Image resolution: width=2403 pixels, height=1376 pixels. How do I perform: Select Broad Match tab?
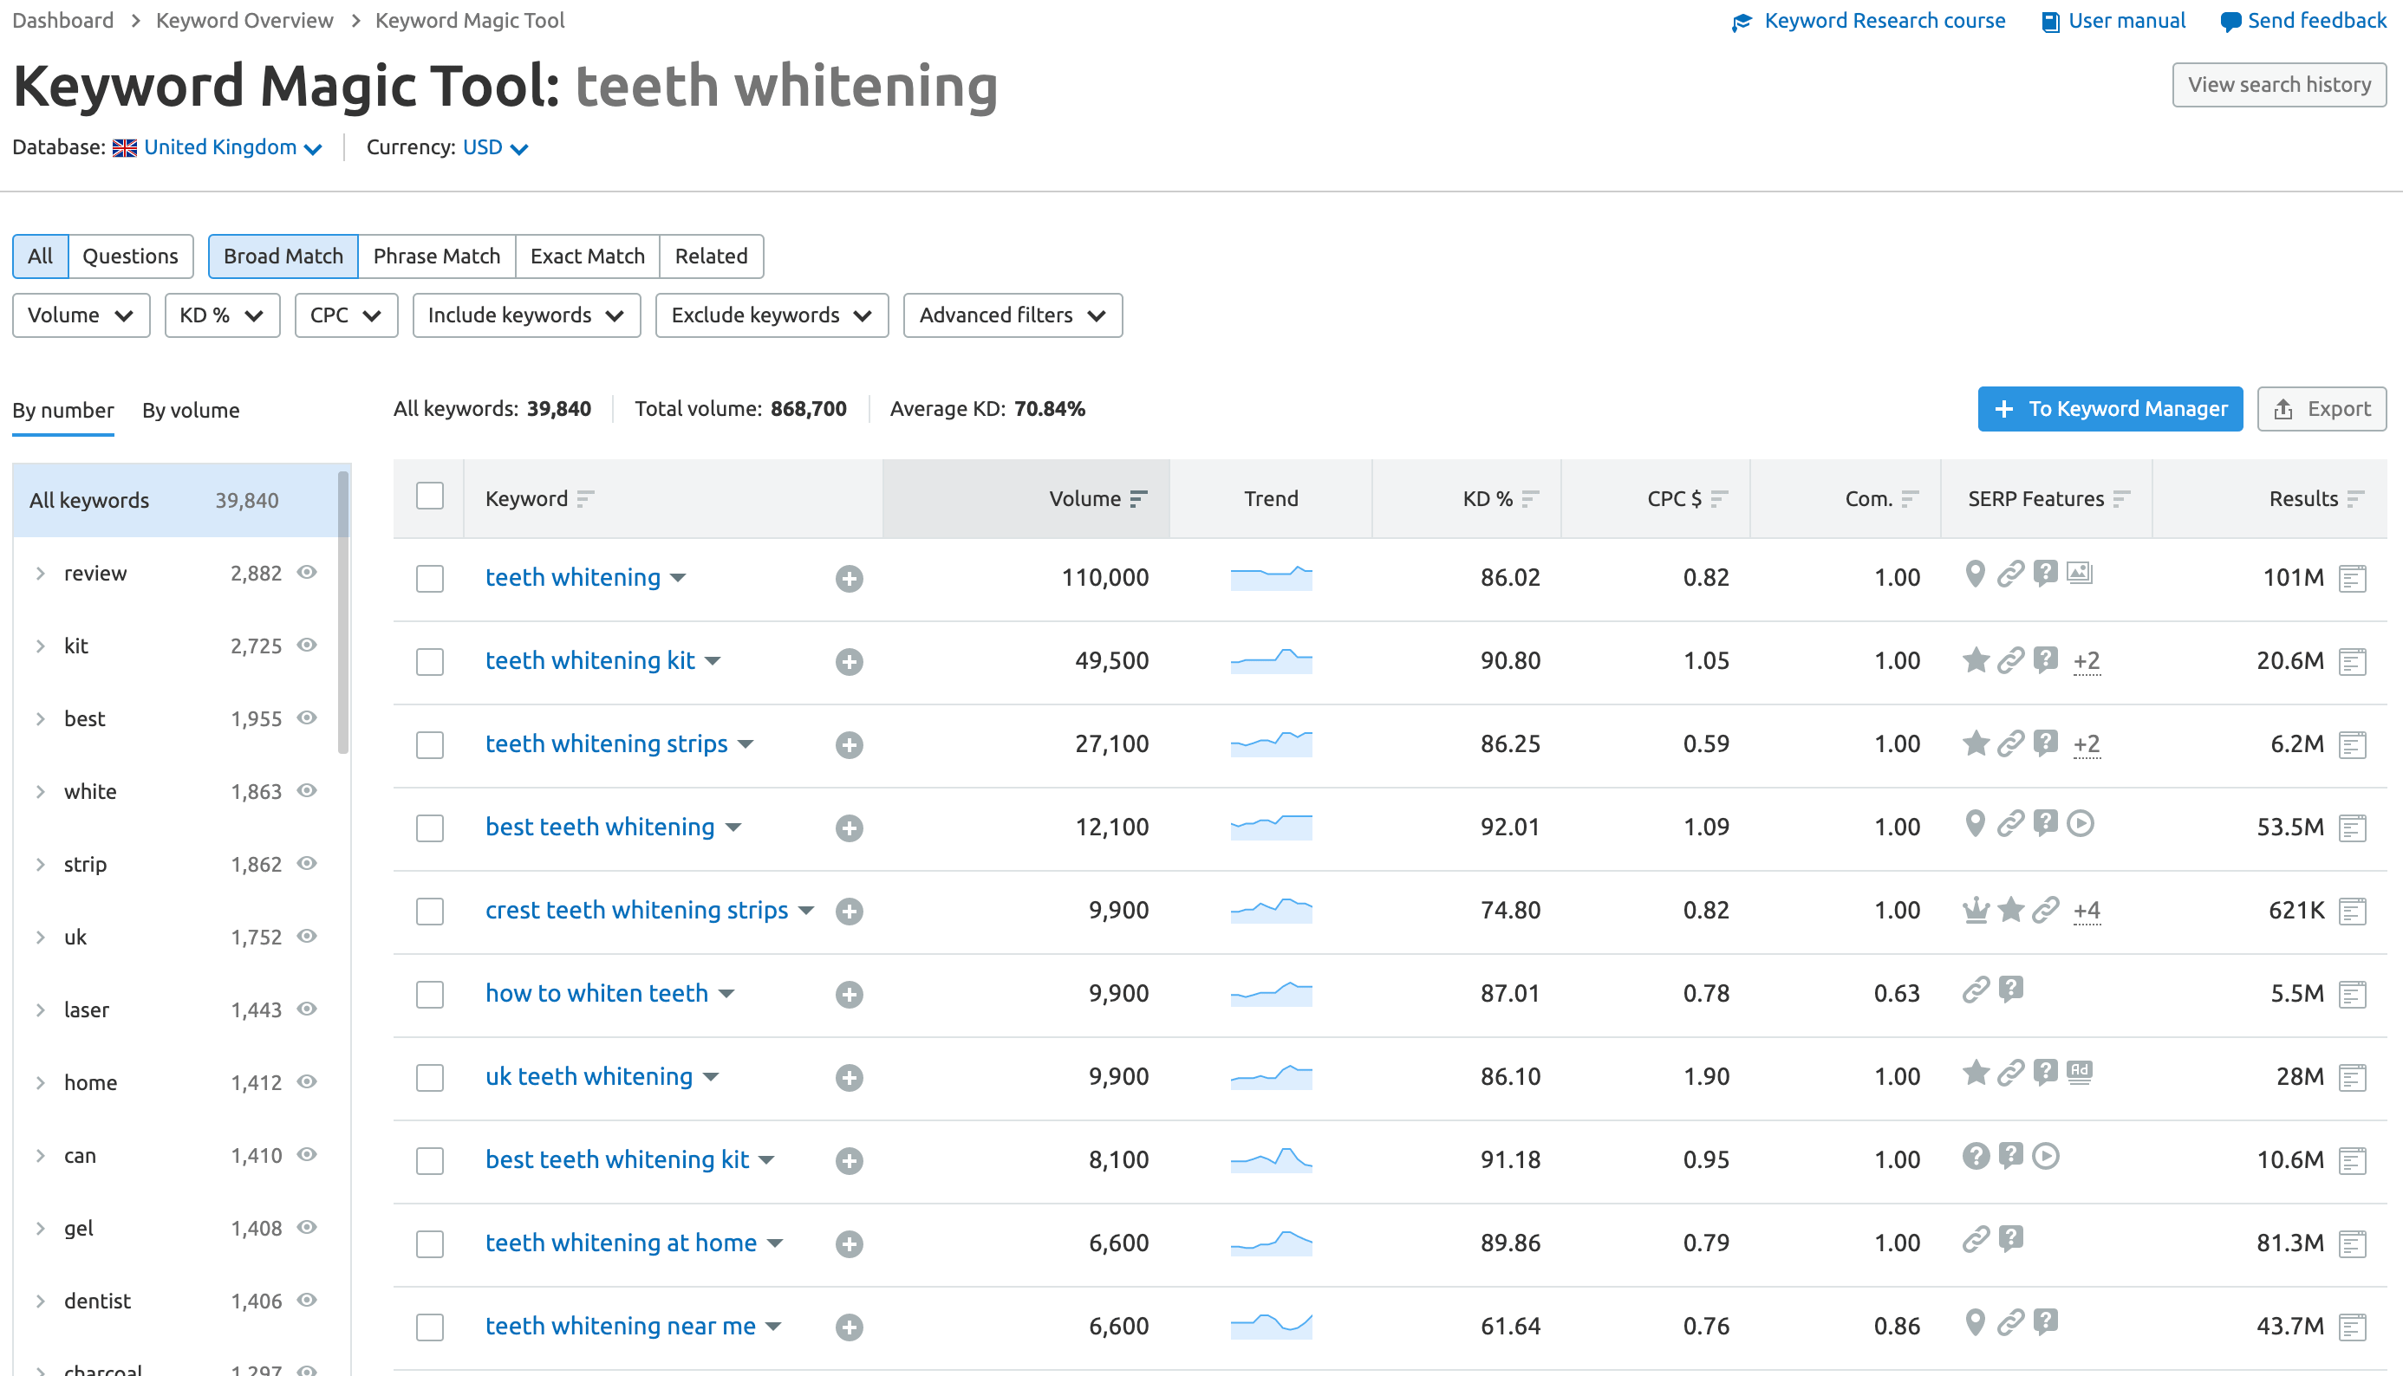(283, 256)
